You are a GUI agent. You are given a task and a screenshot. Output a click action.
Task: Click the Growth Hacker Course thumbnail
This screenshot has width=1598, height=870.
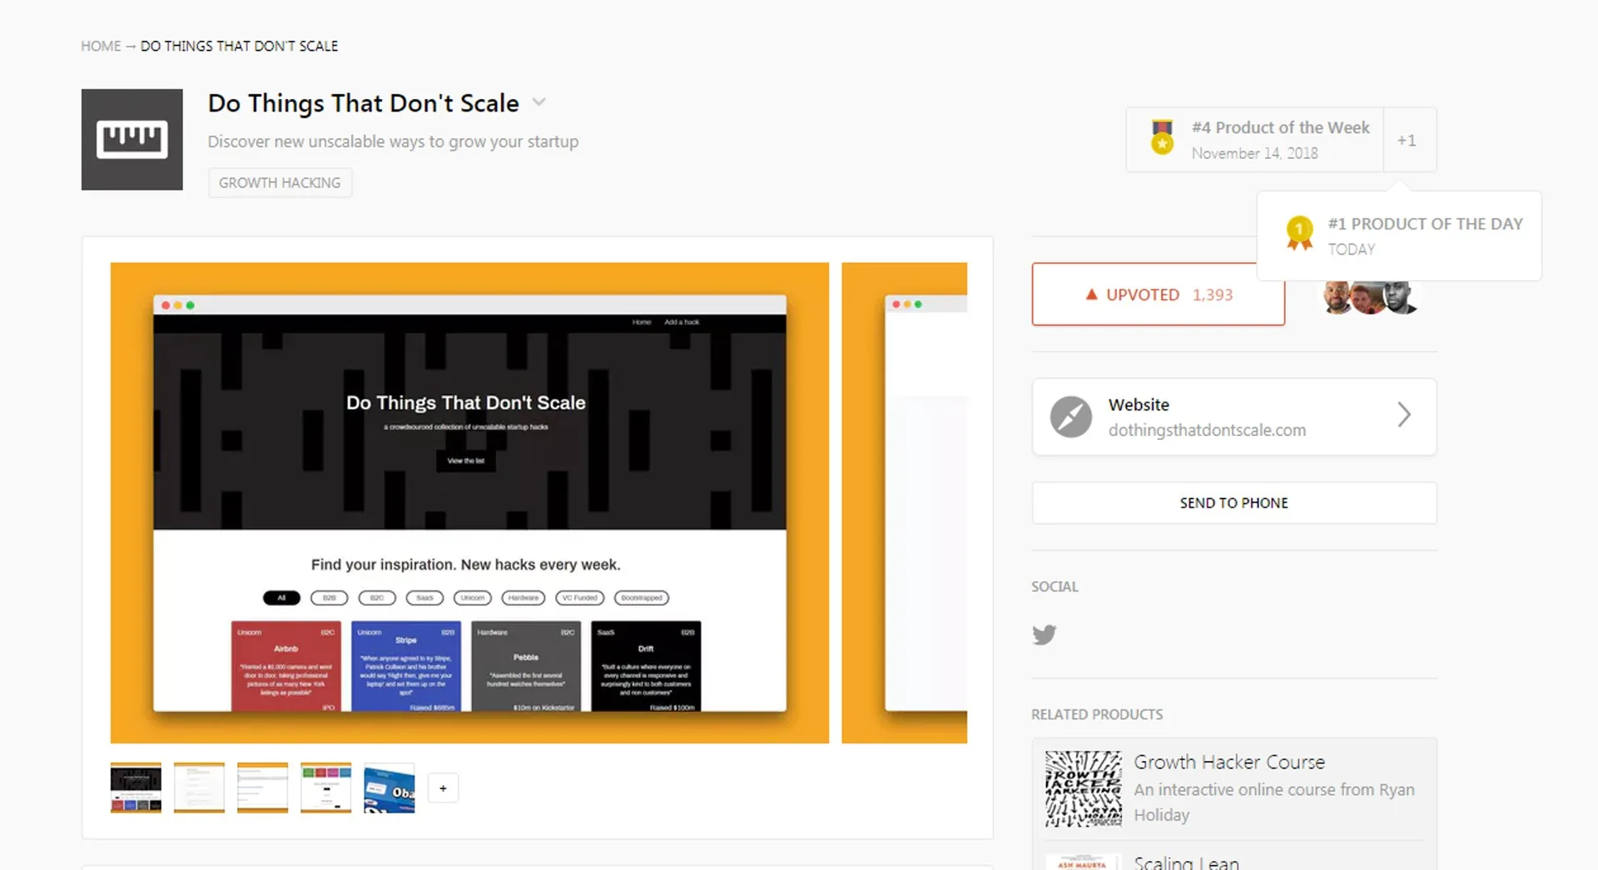click(1084, 788)
